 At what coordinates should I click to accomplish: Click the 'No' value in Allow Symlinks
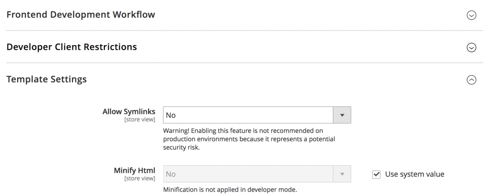(171, 115)
